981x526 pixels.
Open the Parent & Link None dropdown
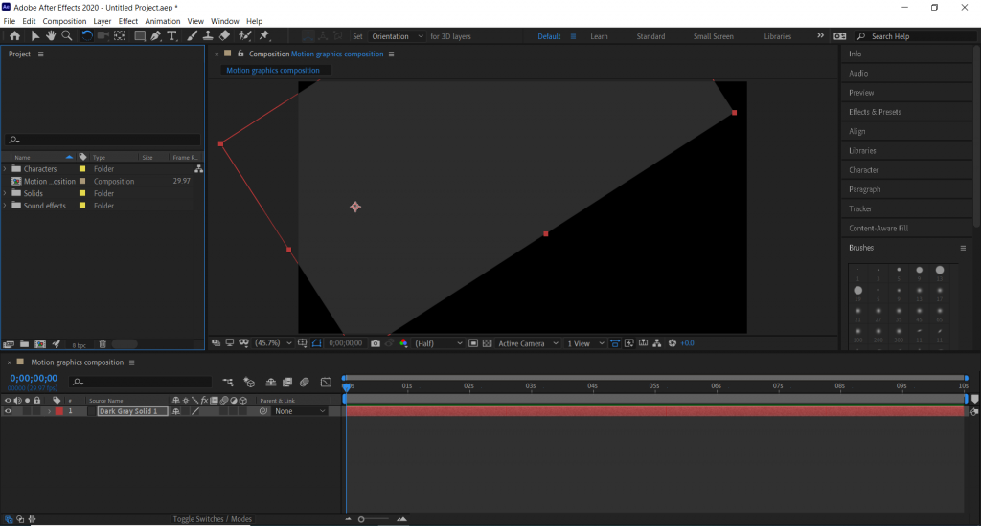point(299,411)
